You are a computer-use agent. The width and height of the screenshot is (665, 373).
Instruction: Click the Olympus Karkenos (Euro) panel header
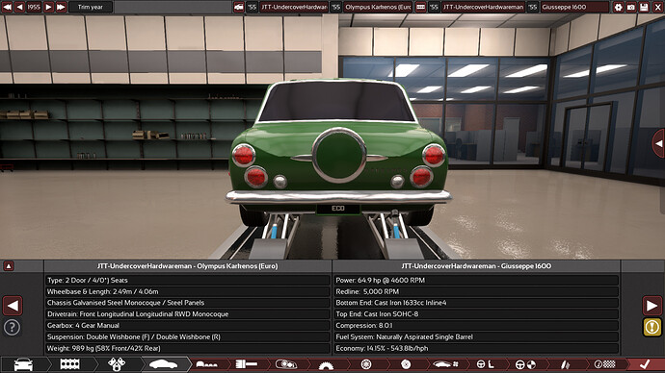click(188, 266)
